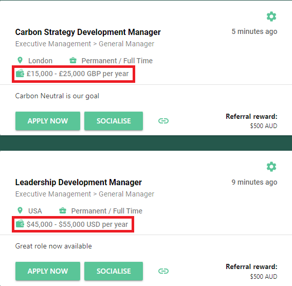Viewport: 292px width, 286px height.
Task: Copy link icon for Carbon Strategy job
Action: 163,121
